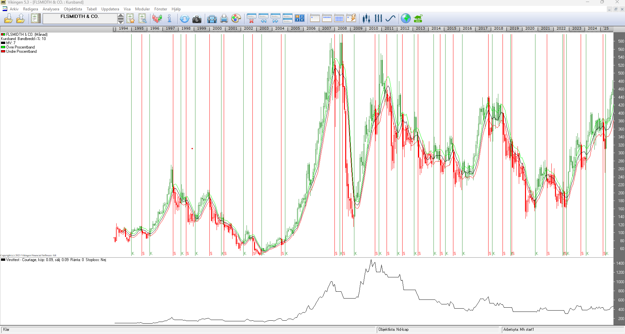
Task: Step to next object with down arrow
Action: [121, 21]
